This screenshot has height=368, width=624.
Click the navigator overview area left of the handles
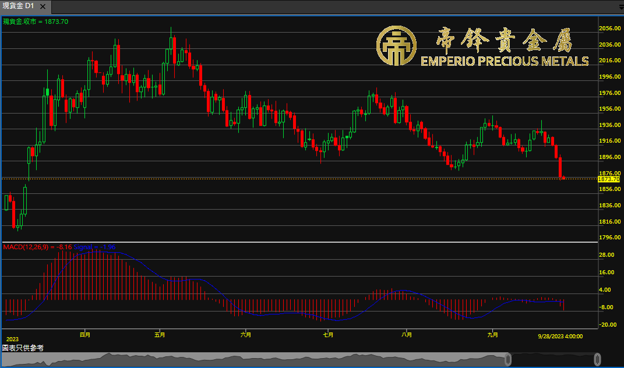tap(251, 359)
